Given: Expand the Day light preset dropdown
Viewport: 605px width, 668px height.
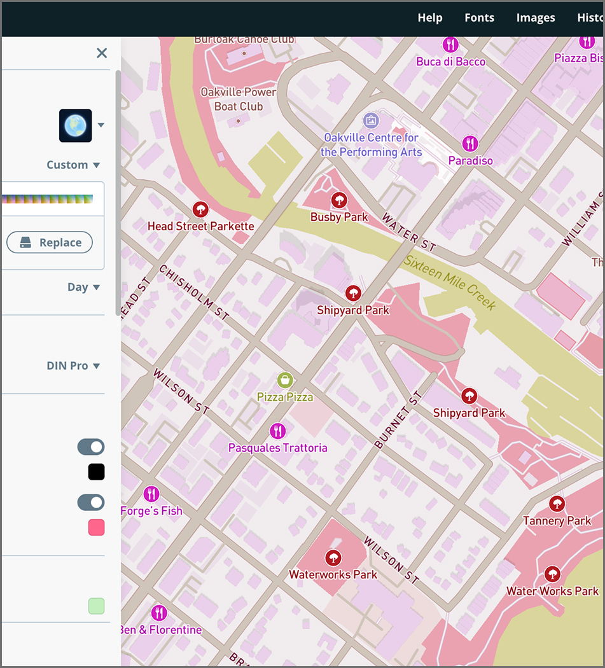Looking at the screenshot, I should point(83,287).
